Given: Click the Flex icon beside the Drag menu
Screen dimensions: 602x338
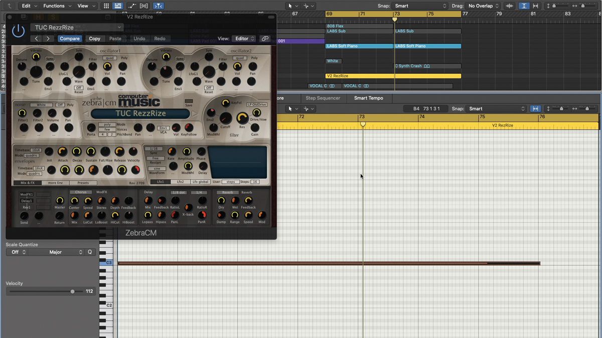Looking at the screenshot, I should coord(510,6).
